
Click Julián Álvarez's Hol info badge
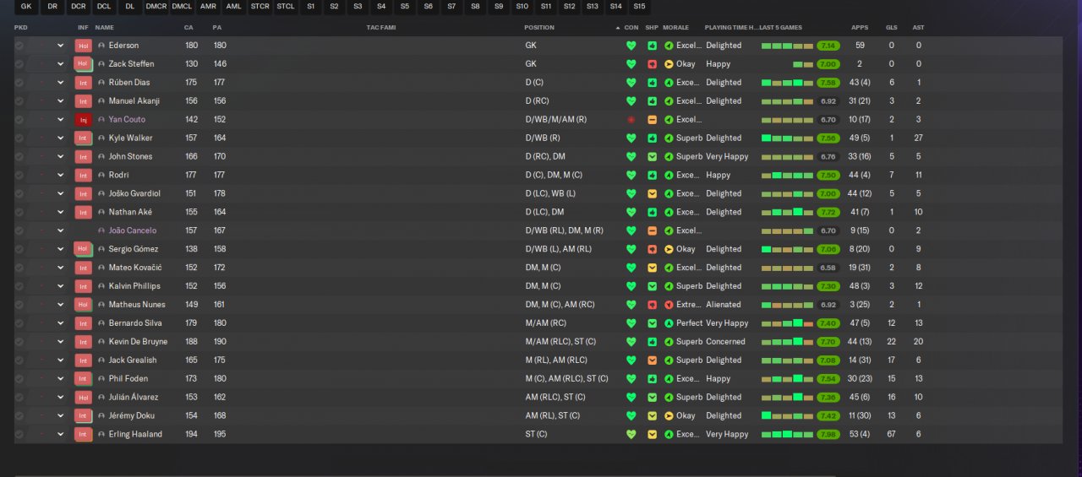[83, 398]
